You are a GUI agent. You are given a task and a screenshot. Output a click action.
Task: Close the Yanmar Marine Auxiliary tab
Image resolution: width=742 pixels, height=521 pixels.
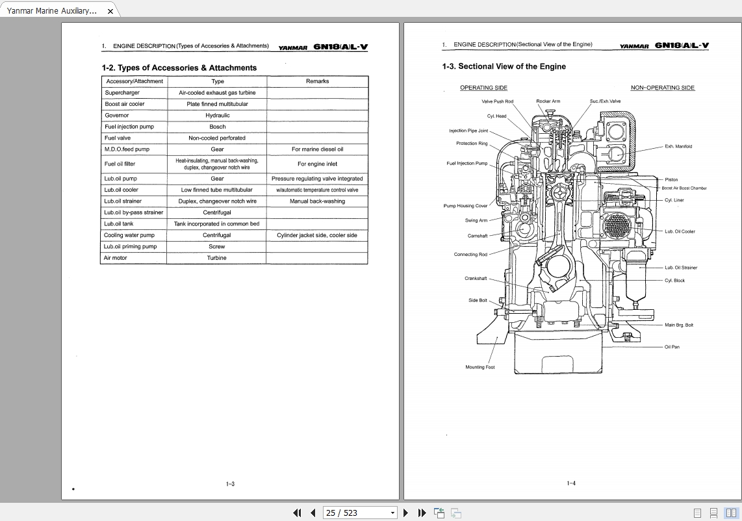pyautogui.click(x=110, y=11)
